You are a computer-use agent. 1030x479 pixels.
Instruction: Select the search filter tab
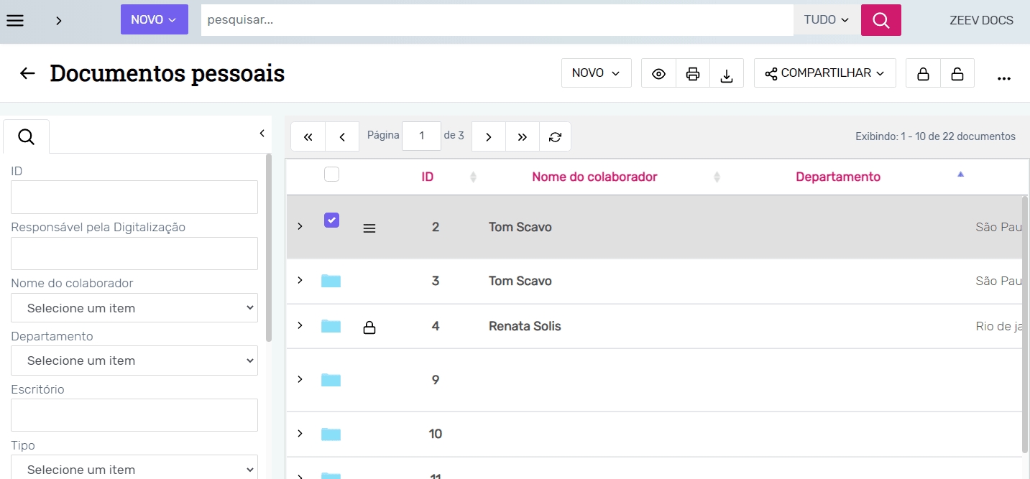(27, 136)
